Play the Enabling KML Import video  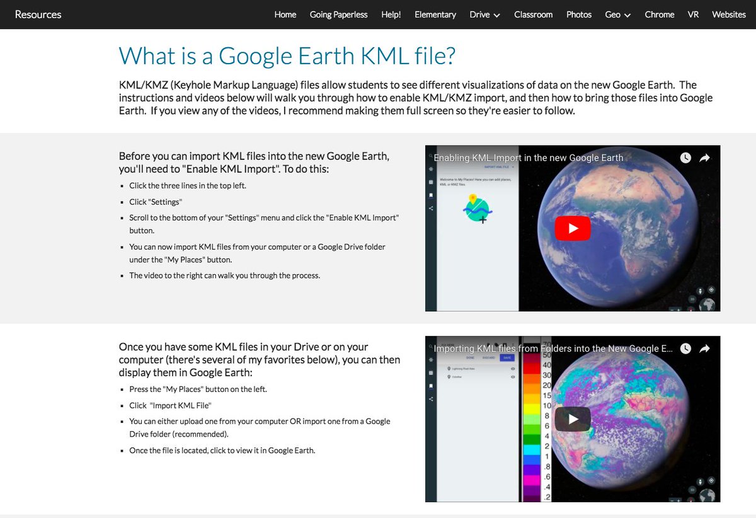tap(573, 229)
